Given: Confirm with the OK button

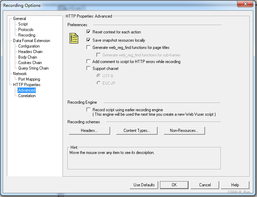Looking at the screenshot, I should point(174,185).
